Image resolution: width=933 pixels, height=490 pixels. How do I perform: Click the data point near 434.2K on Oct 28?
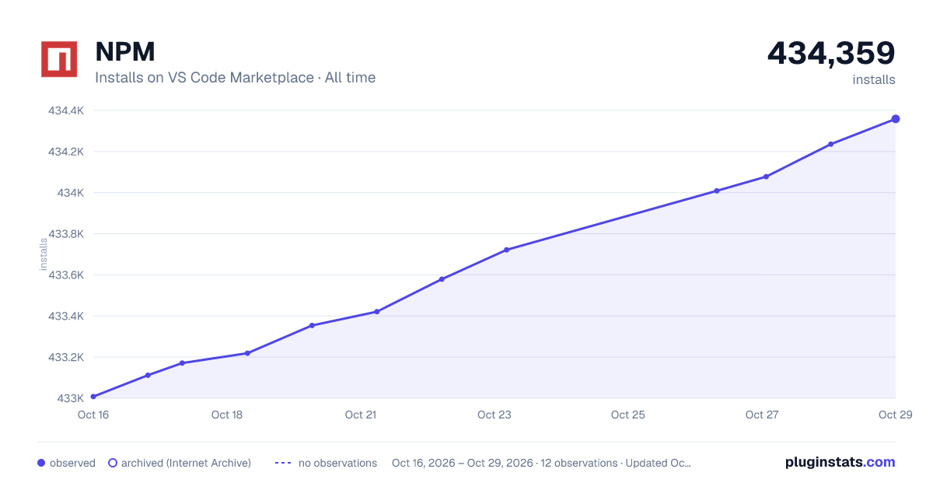pos(831,144)
